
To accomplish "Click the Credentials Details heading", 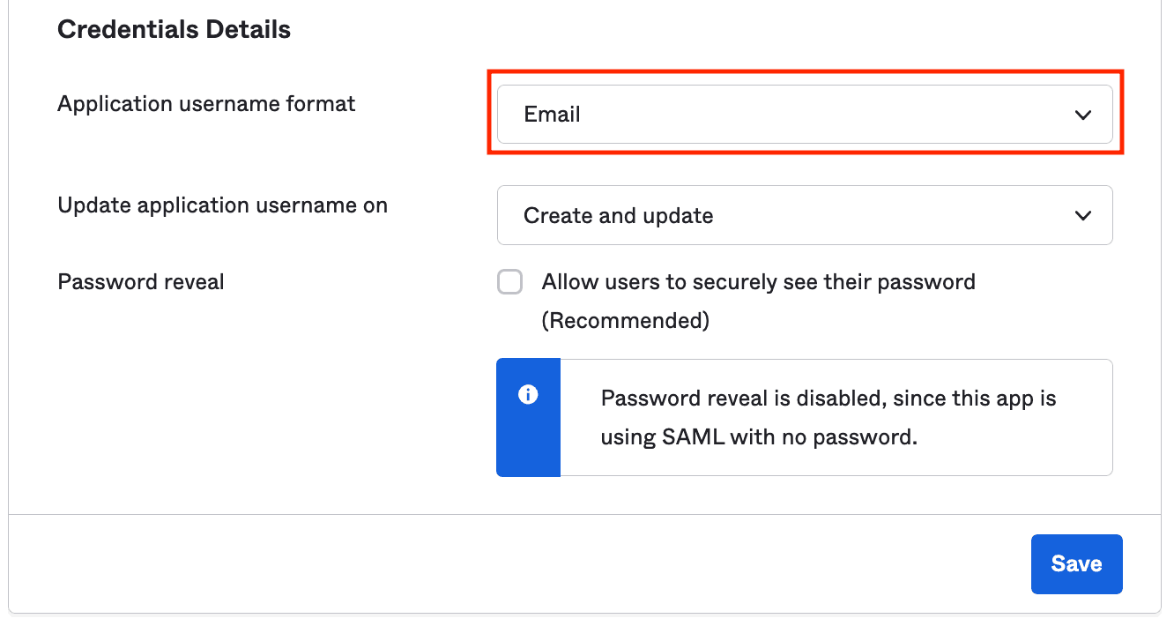I will coord(174,28).
